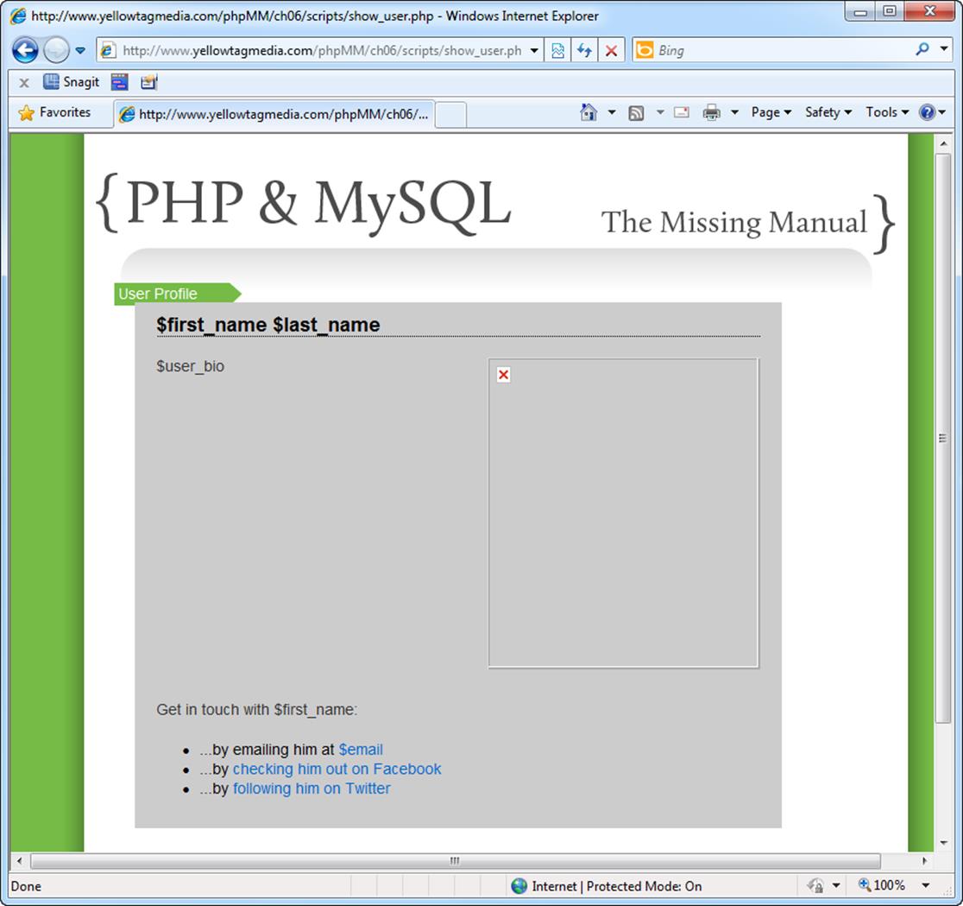Click the privacy report status icon
Image resolution: width=963 pixels, height=906 pixels.
pos(815,886)
